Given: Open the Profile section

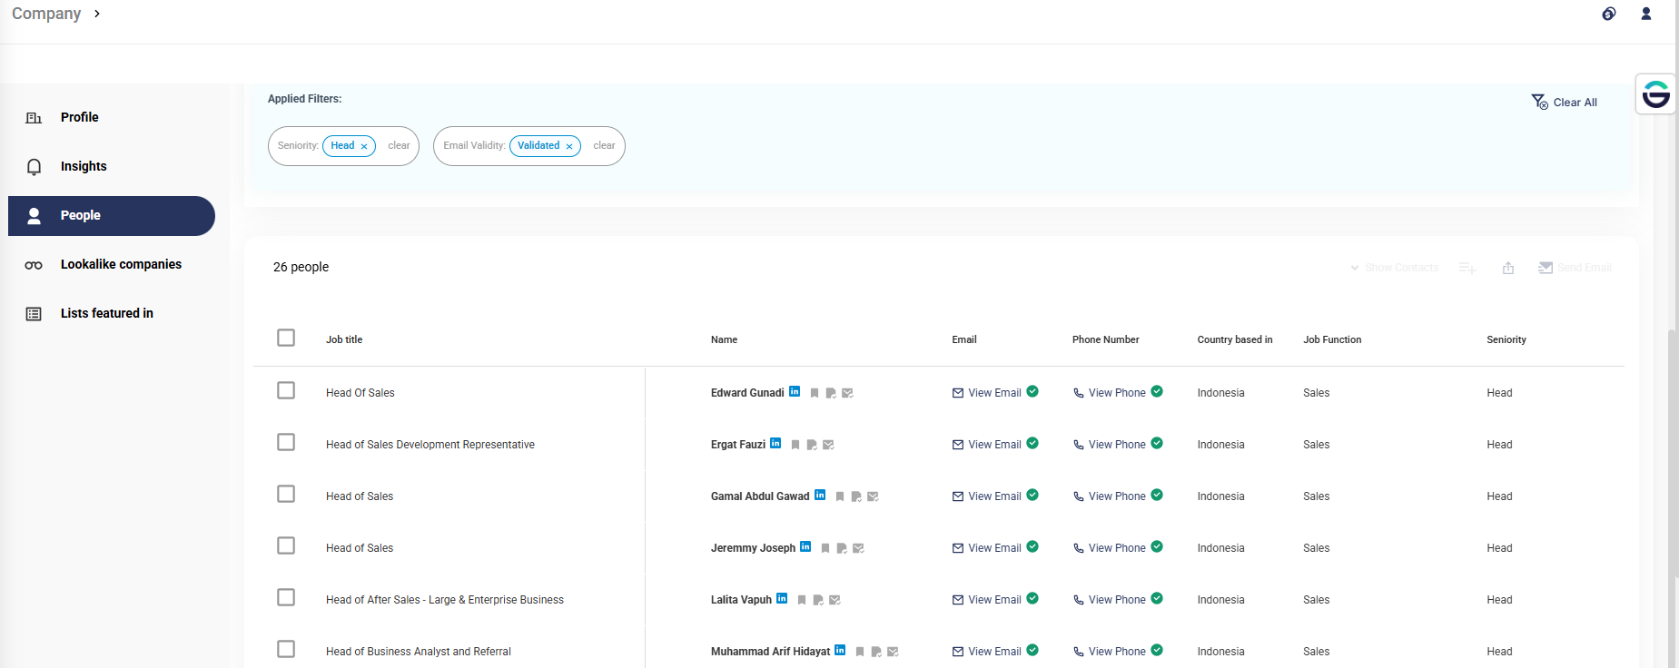Looking at the screenshot, I should [112, 117].
